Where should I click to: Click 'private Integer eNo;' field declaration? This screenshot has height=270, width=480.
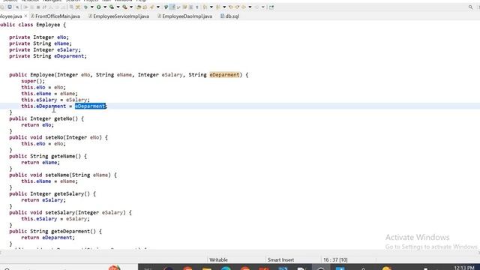pyautogui.click(x=39, y=37)
